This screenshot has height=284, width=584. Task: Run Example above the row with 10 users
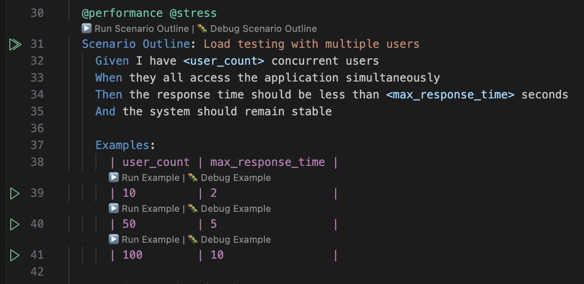click(144, 178)
